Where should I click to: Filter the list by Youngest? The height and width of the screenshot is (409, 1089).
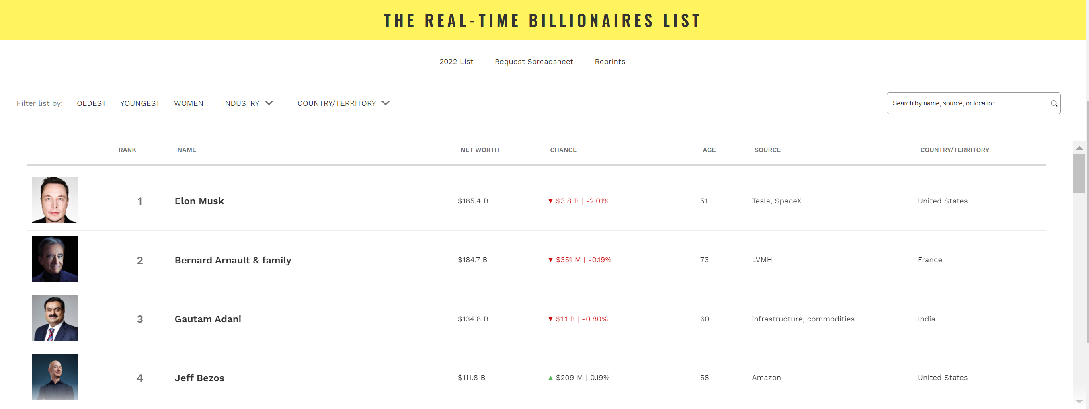(140, 103)
